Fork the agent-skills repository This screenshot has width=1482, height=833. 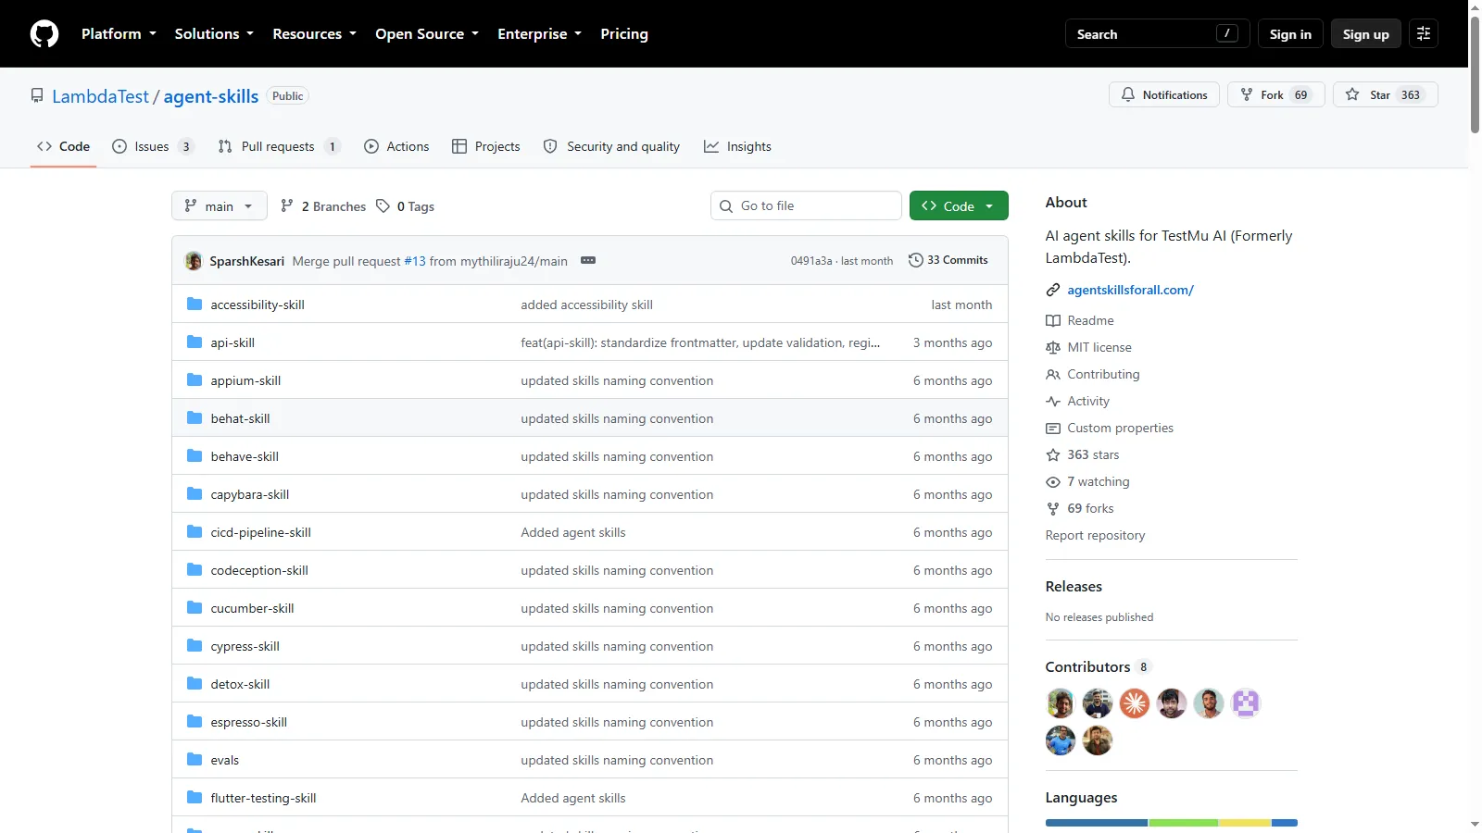tap(1275, 94)
